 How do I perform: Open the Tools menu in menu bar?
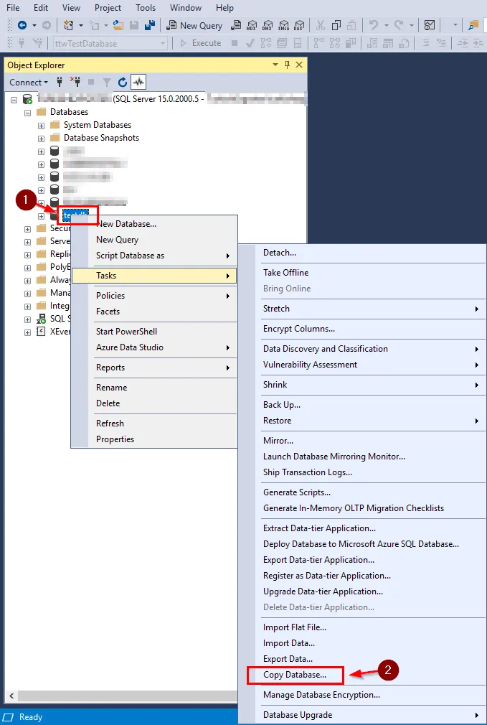[146, 8]
